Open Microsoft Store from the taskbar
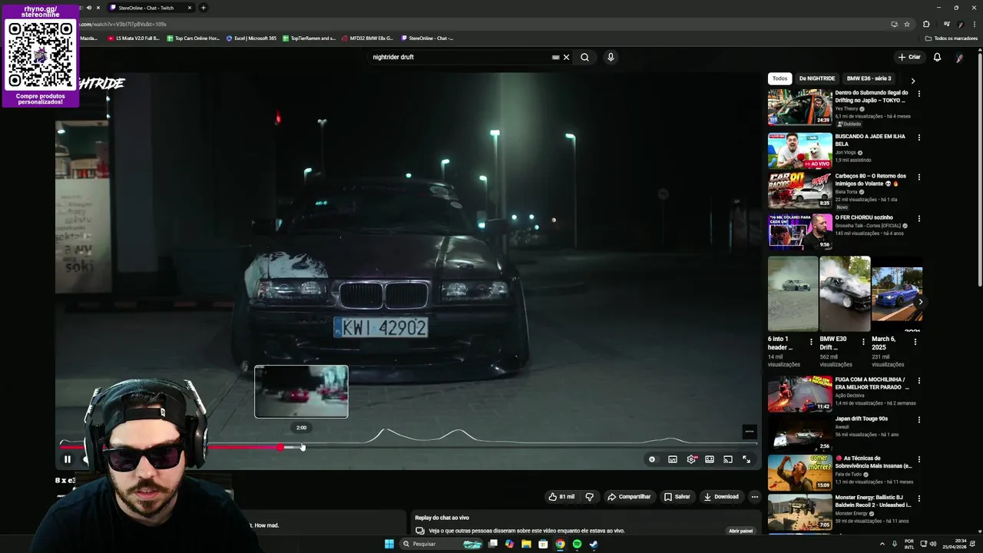Screen dimensions: 983x553 point(543,544)
